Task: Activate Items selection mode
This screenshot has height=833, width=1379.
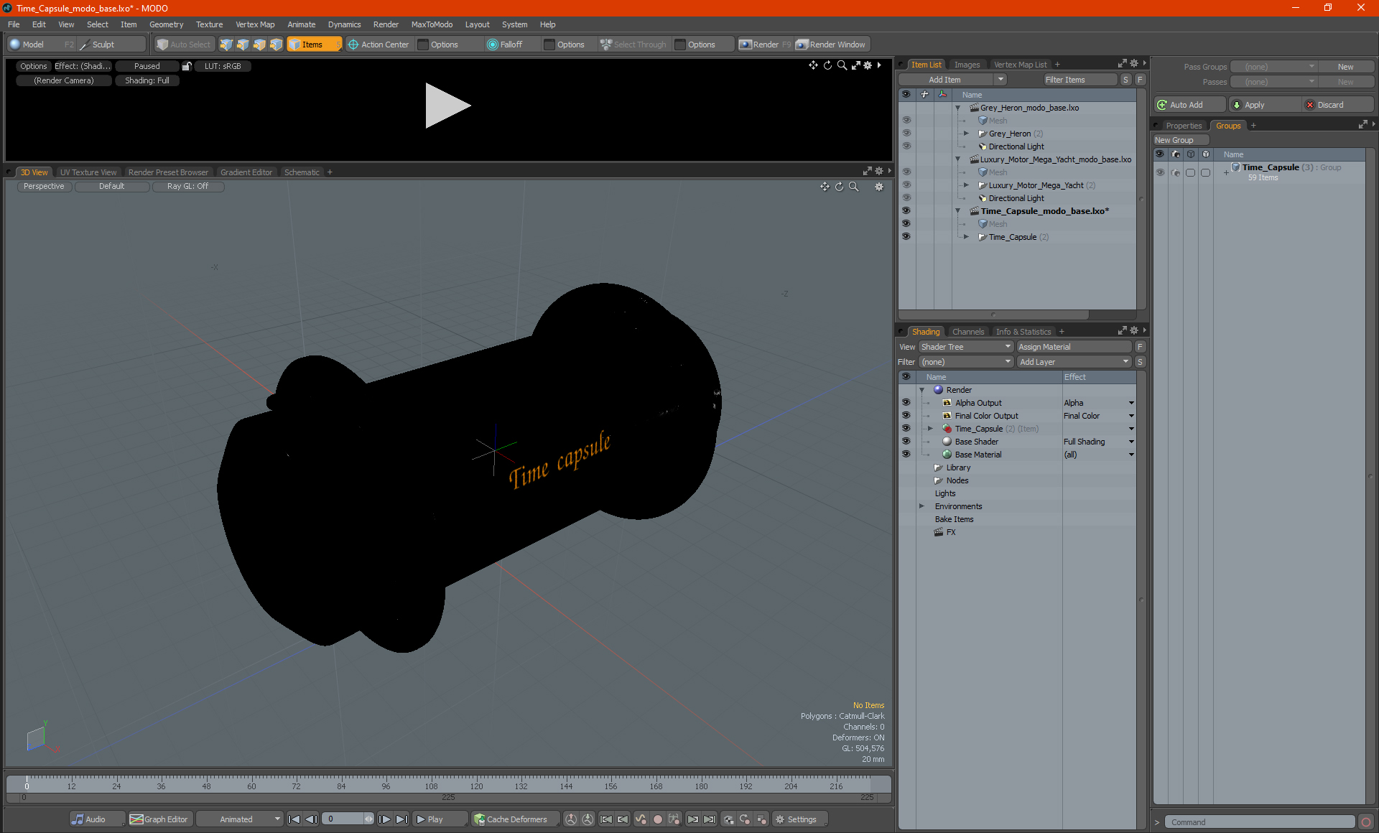Action: point(314,45)
